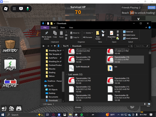Open the Roblox logo menu button
The image size is (156, 117).
pyautogui.click(x=6, y=9)
